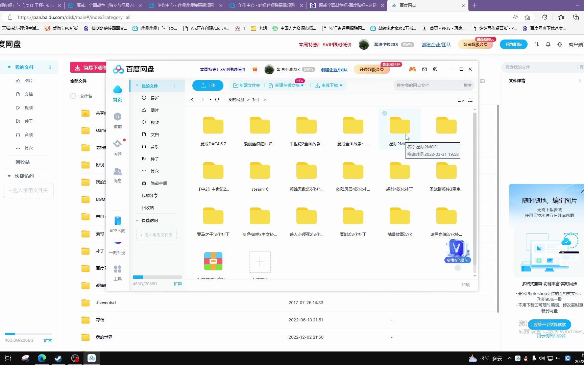Toggle the 星际2MOD folder selection checkmark
Screen dimensions: 584x365
click(x=385, y=113)
